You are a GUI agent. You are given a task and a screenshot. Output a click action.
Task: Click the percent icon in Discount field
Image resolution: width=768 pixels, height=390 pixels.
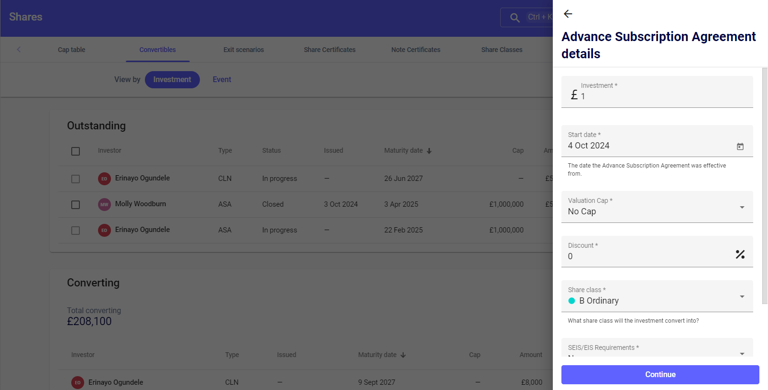740,254
